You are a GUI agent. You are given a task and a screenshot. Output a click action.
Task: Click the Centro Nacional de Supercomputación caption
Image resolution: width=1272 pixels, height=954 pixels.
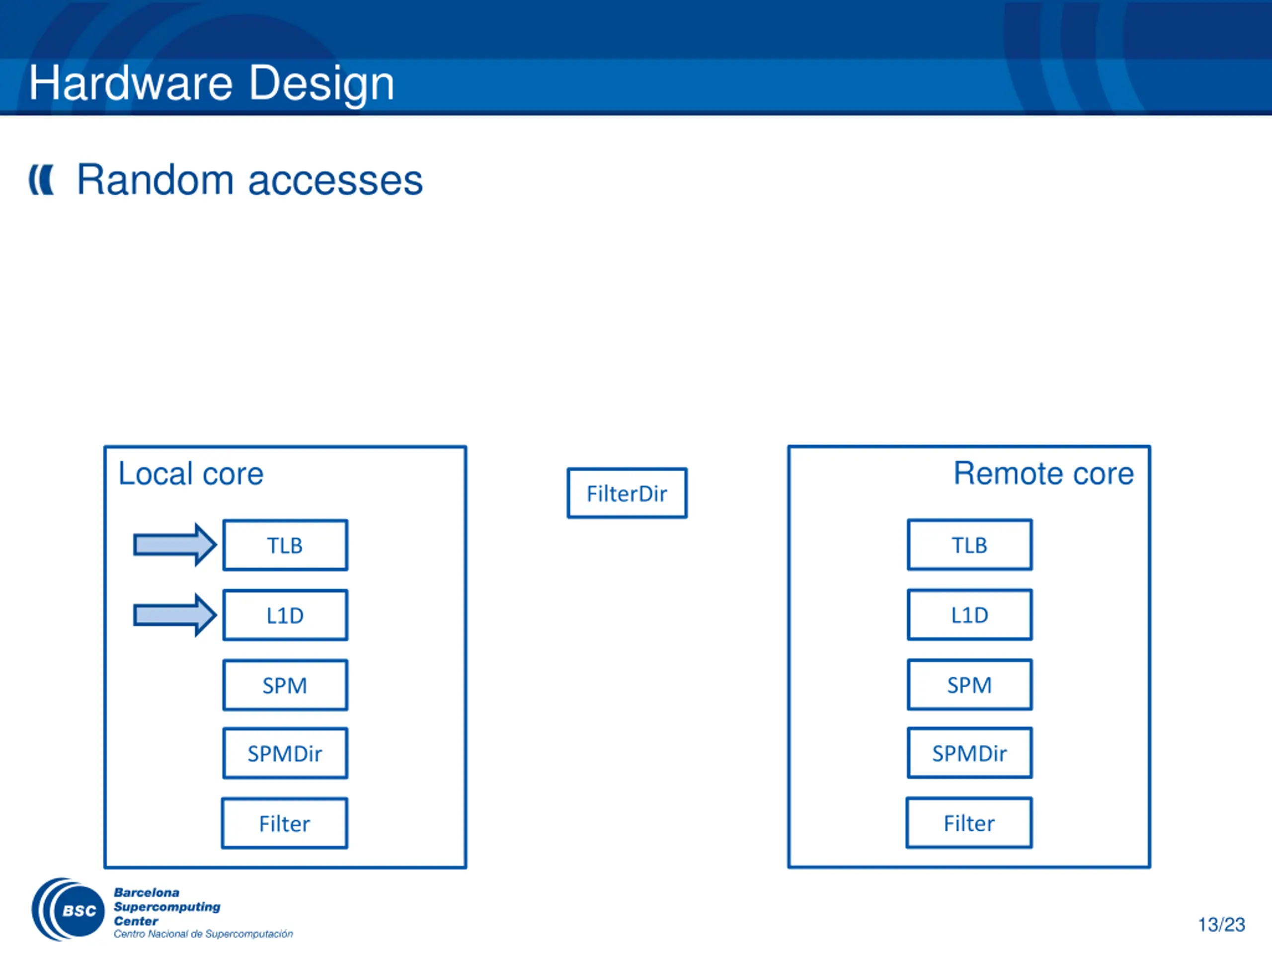tap(203, 934)
